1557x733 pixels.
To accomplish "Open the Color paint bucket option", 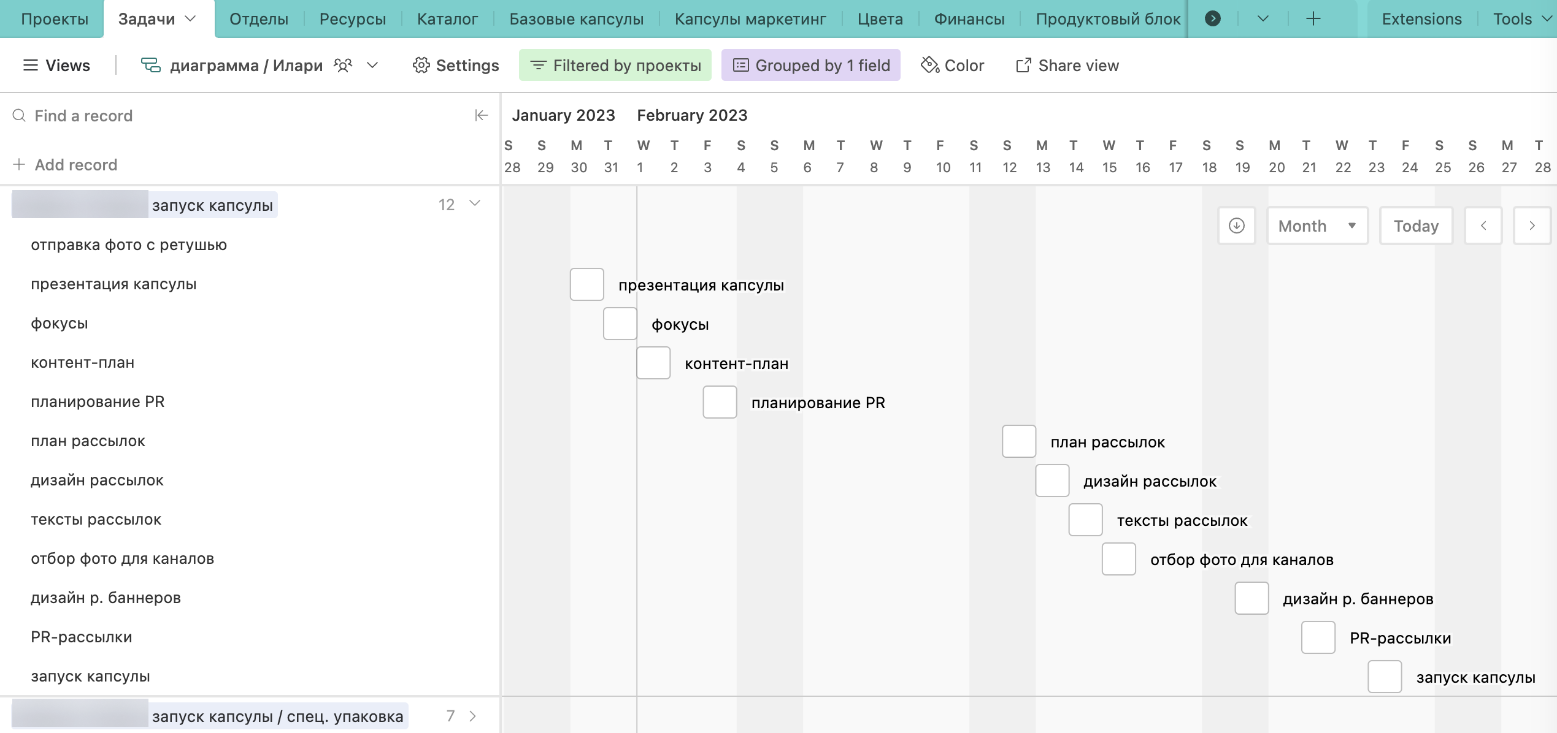I will click(x=930, y=65).
